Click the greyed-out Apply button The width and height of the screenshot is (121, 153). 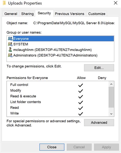point(106,147)
